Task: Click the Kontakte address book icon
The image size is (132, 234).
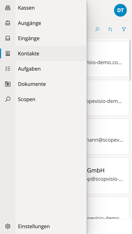Action: click(8, 53)
